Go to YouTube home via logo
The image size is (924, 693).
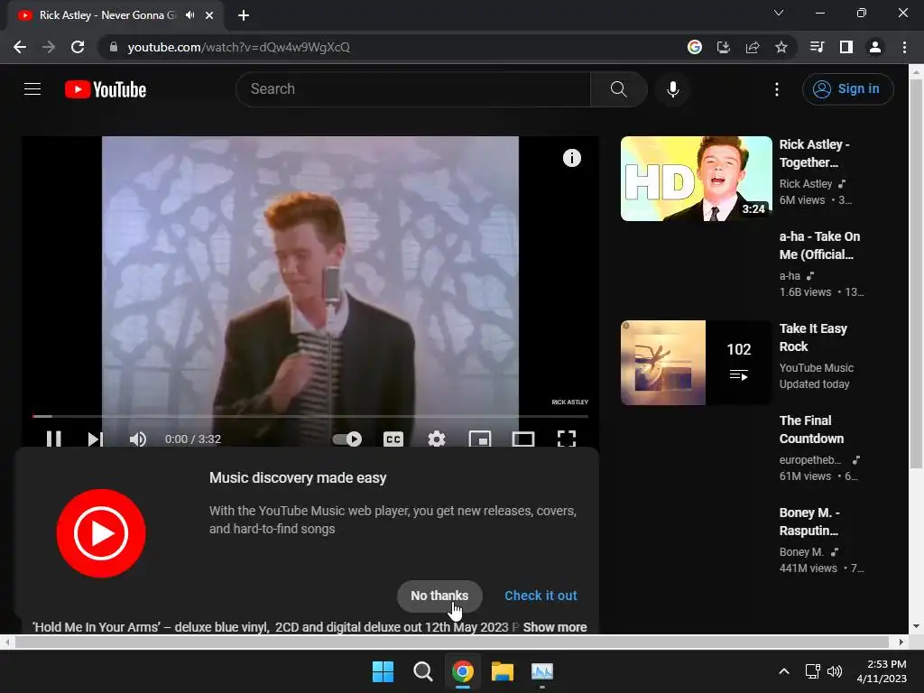tap(106, 89)
